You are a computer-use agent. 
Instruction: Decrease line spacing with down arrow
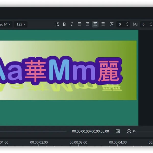pos(127,25)
